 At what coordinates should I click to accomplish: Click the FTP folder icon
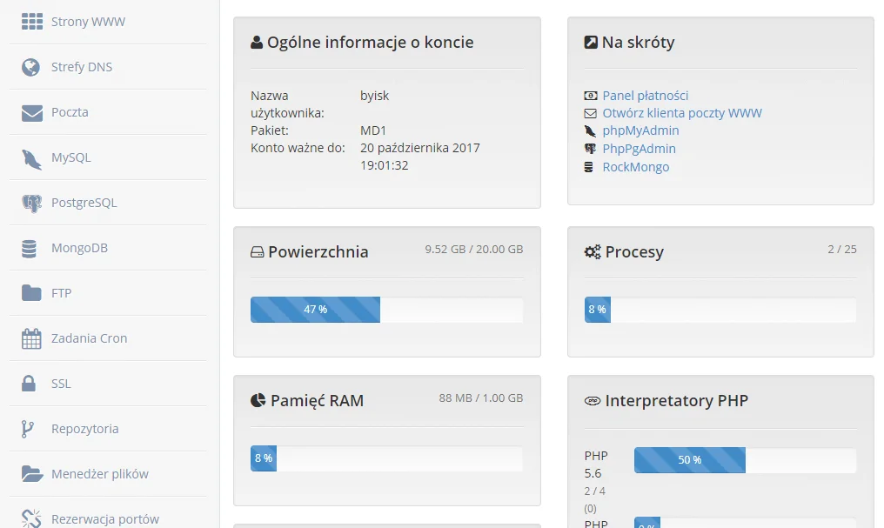click(x=31, y=293)
